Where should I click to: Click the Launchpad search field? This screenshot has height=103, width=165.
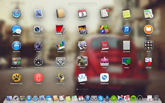(82, 4)
